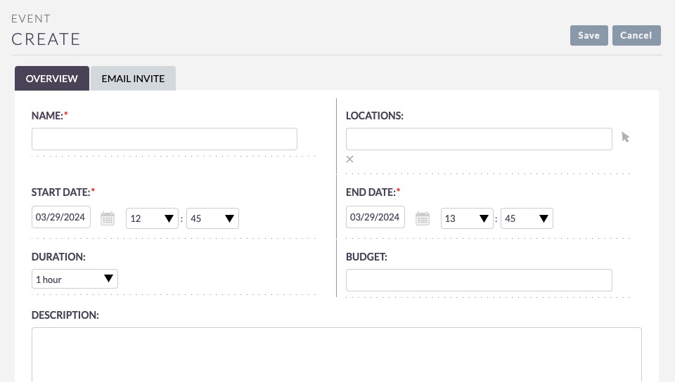675x382 pixels.
Task: Click the 'BUDGET:' field label
Action: pos(366,256)
